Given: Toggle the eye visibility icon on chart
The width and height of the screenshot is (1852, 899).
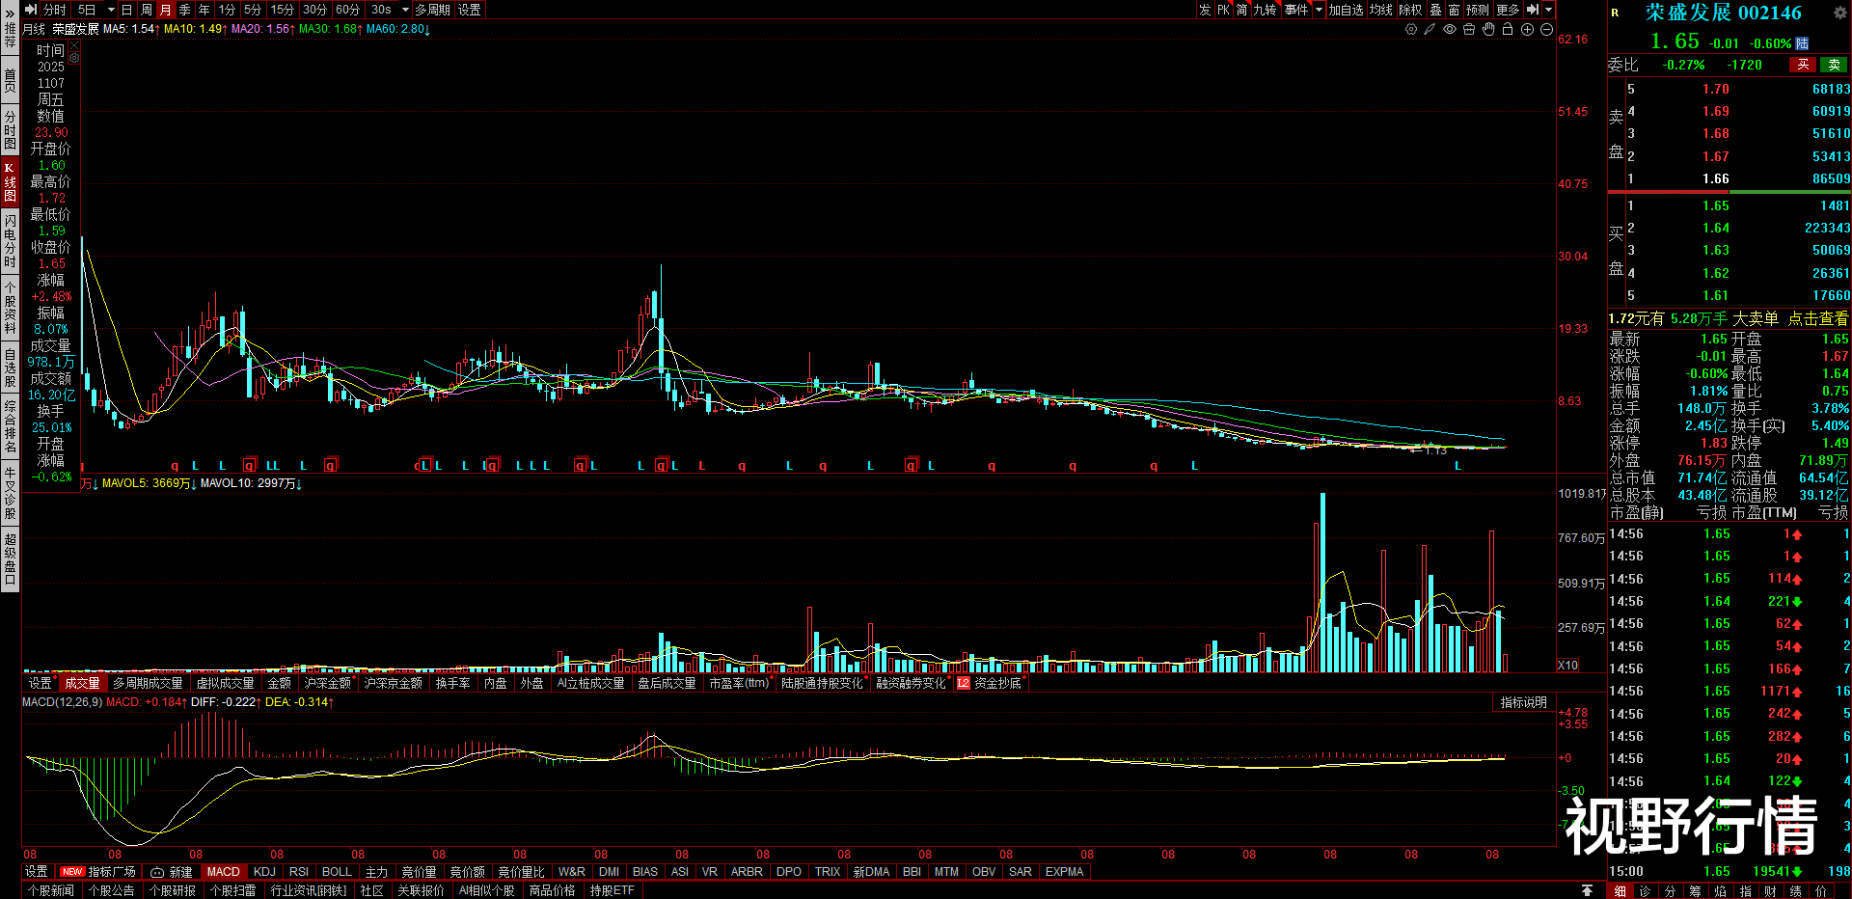Looking at the screenshot, I should (x=1449, y=30).
